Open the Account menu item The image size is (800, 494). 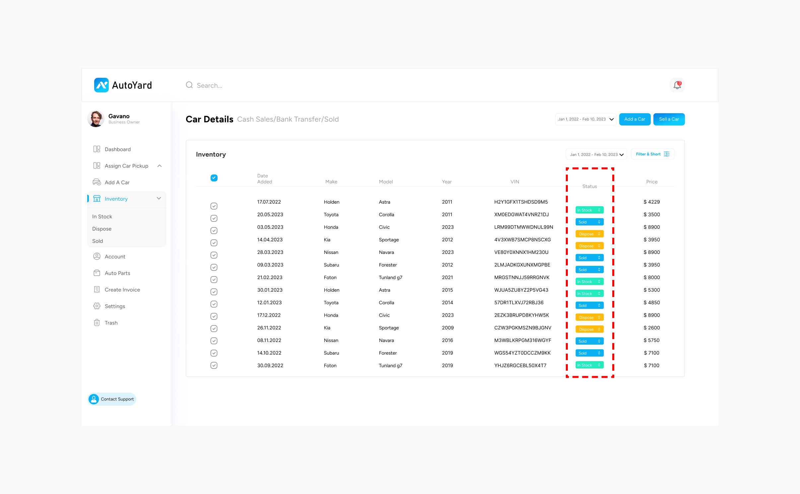tap(115, 256)
